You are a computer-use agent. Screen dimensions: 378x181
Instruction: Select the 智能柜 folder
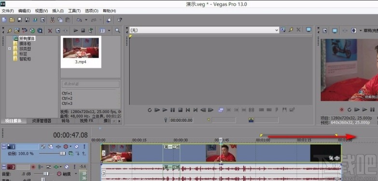(25, 59)
